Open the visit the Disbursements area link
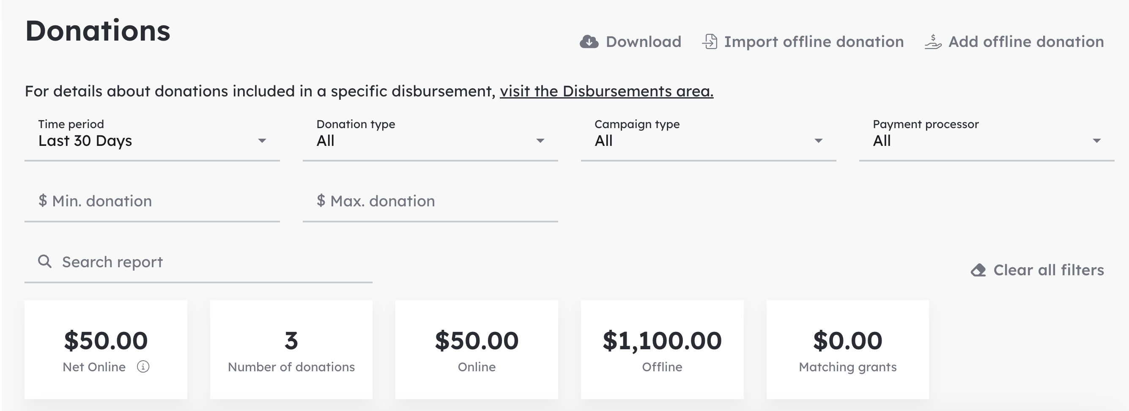 point(607,91)
